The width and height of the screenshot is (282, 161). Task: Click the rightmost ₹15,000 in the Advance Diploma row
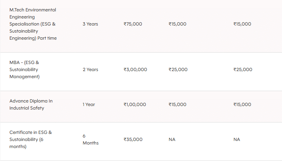(x=242, y=104)
